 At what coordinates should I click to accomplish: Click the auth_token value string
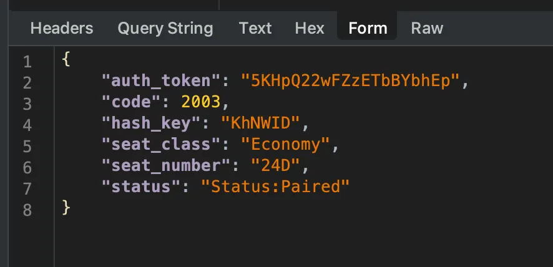[x=350, y=80]
